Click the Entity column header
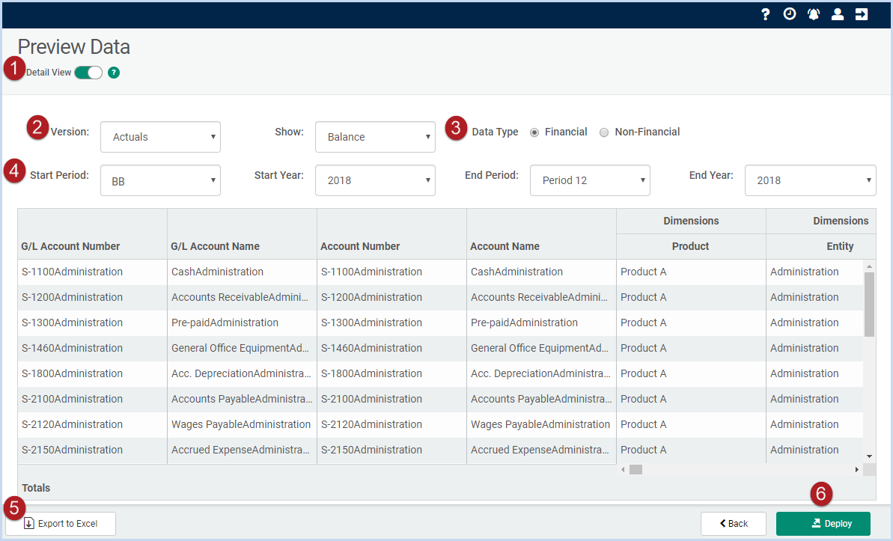Screen dimensions: 893x541 click(820, 247)
